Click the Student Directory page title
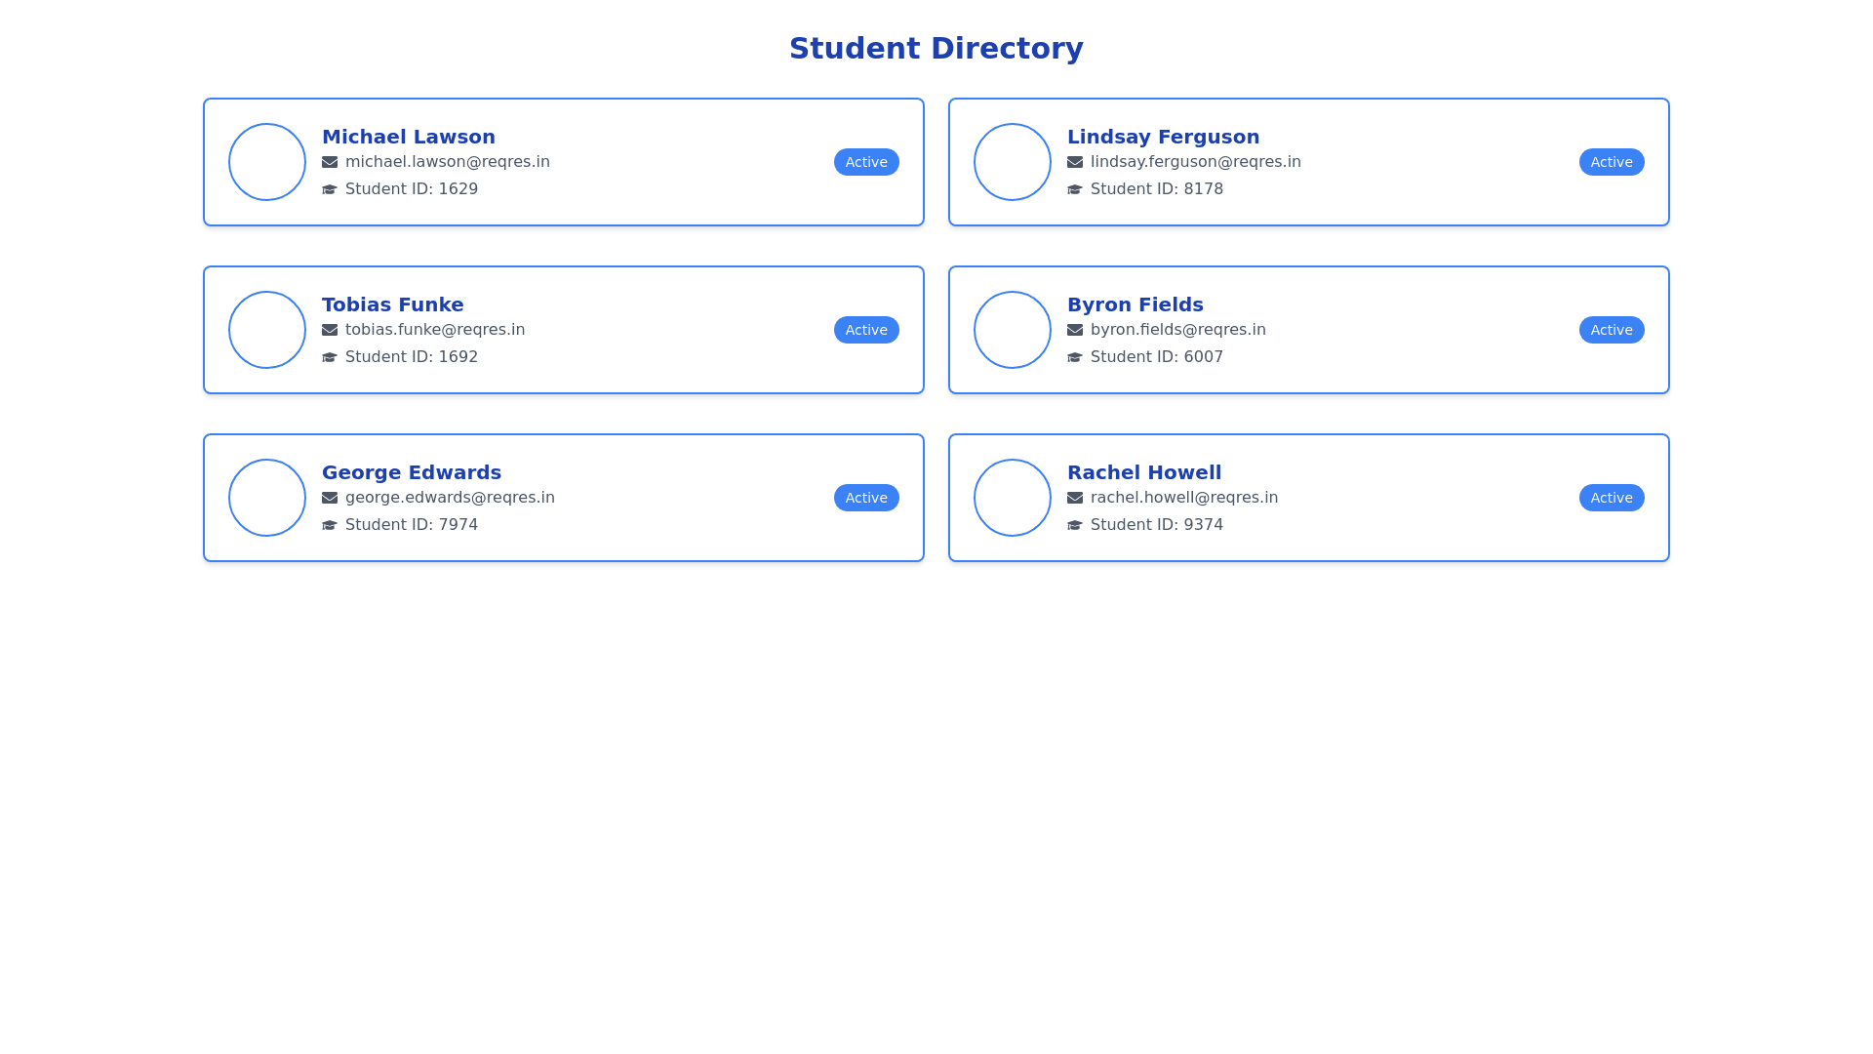Viewport: 1873px width, 1054px height. click(936, 48)
